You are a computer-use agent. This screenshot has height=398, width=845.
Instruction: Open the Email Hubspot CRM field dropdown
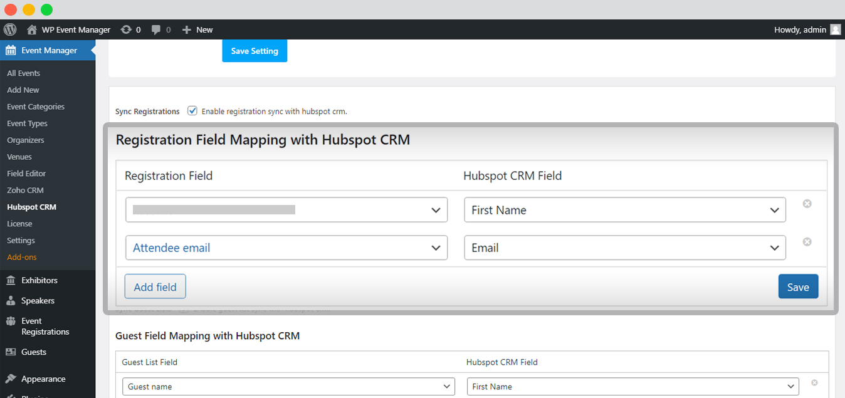pos(625,248)
